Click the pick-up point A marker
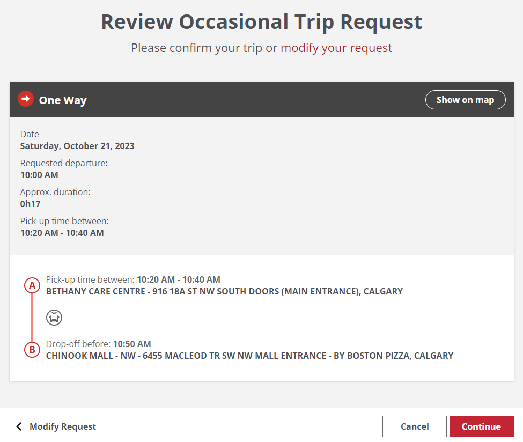 tap(32, 285)
